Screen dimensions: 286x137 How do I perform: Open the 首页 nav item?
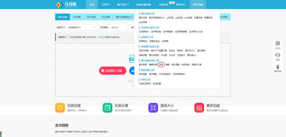click(92, 5)
